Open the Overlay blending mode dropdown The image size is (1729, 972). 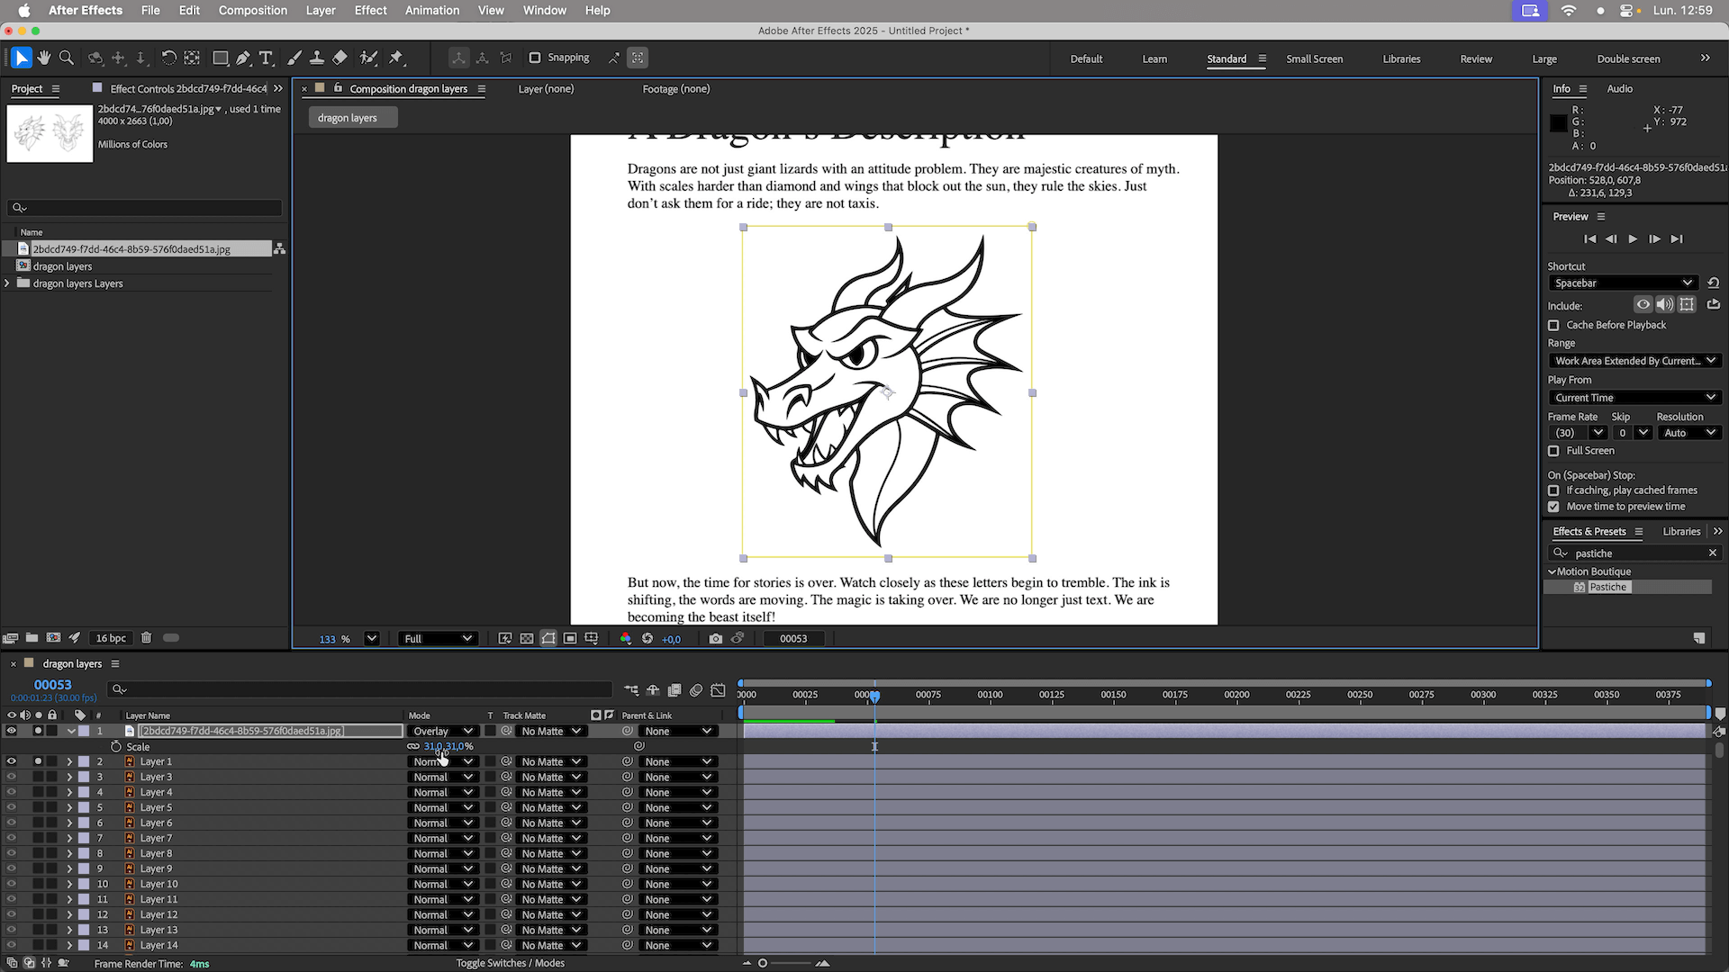(x=442, y=731)
